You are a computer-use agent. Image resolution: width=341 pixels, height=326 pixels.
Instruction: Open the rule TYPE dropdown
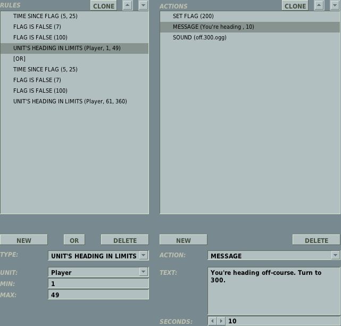click(x=143, y=255)
